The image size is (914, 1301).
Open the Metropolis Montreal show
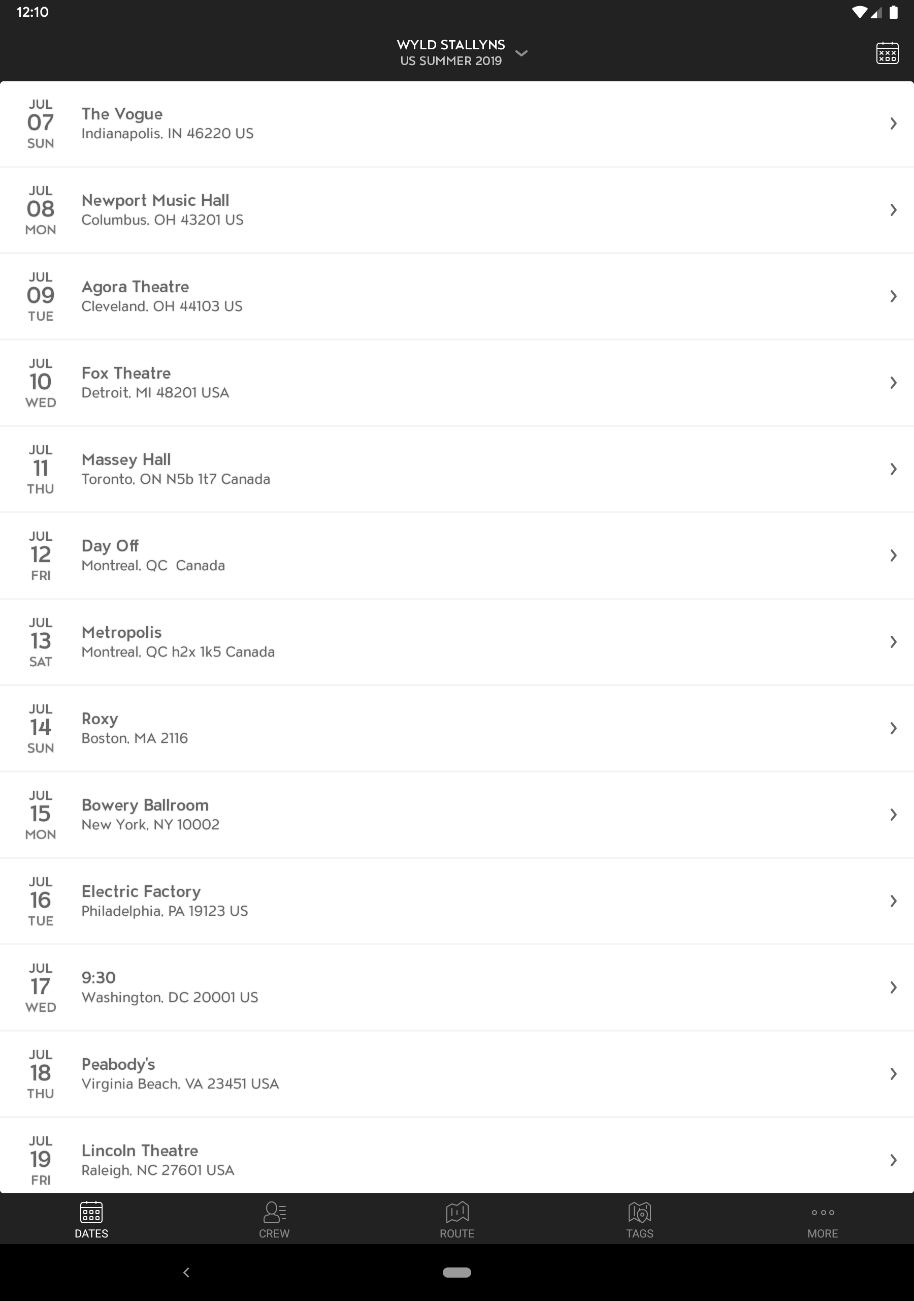tap(457, 642)
